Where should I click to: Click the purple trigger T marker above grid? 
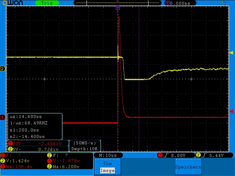pos(118,8)
